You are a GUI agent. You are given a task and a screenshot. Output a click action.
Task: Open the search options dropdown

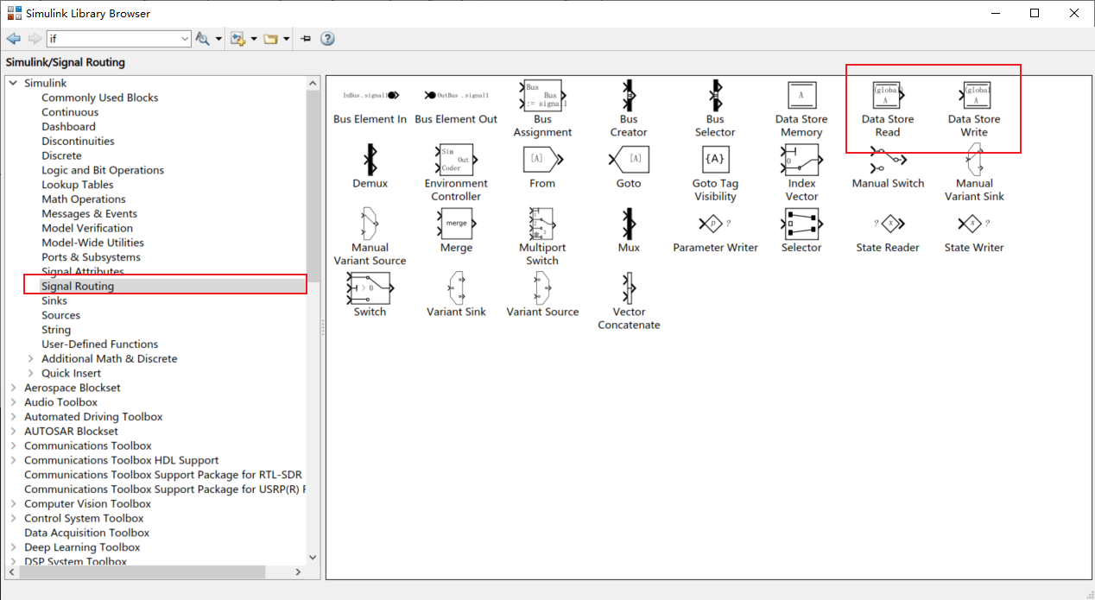coord(220,38)
